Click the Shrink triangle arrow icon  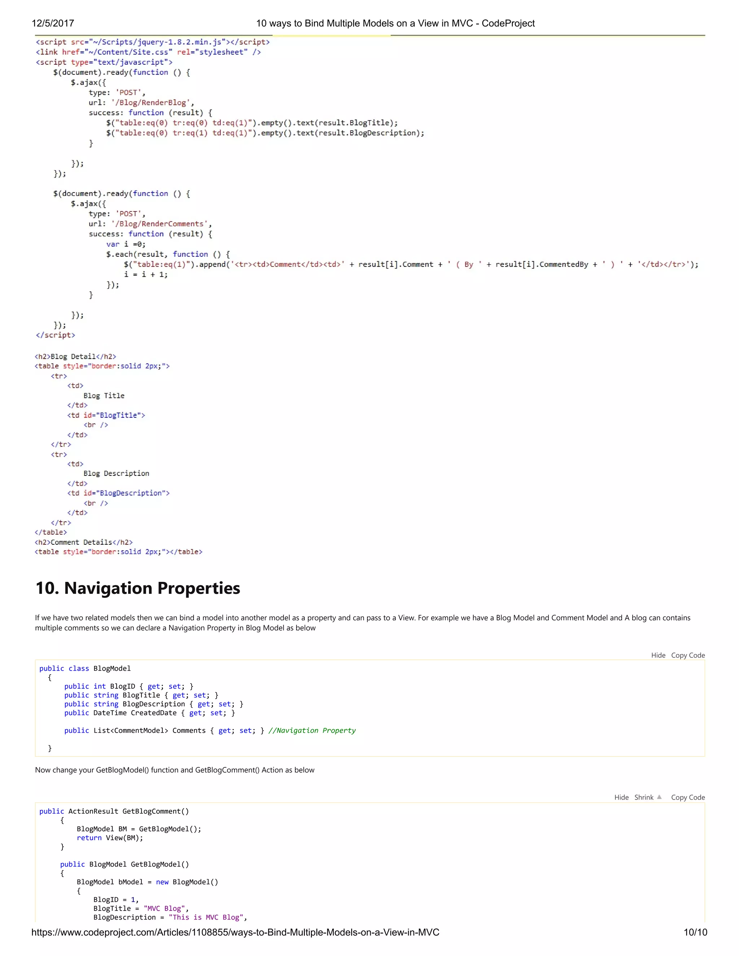pos(659,797)
